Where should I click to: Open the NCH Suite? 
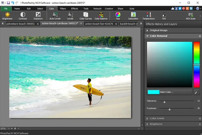point(191,15)
